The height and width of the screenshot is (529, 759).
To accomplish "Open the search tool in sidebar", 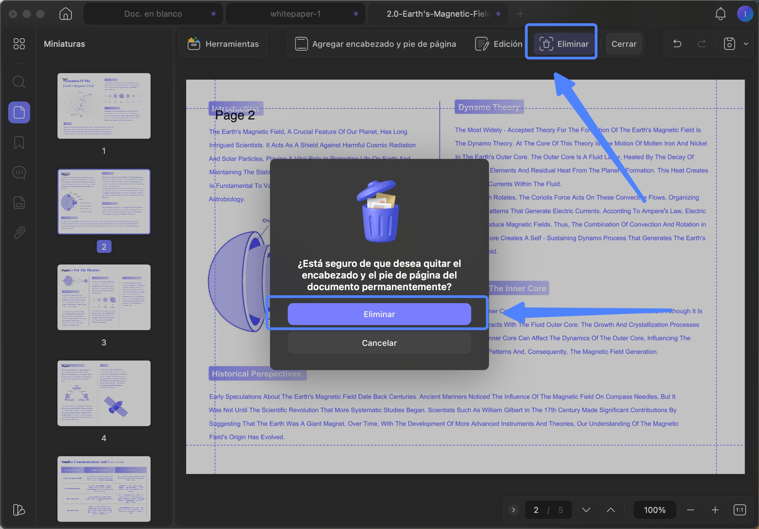I will (19, 82).
